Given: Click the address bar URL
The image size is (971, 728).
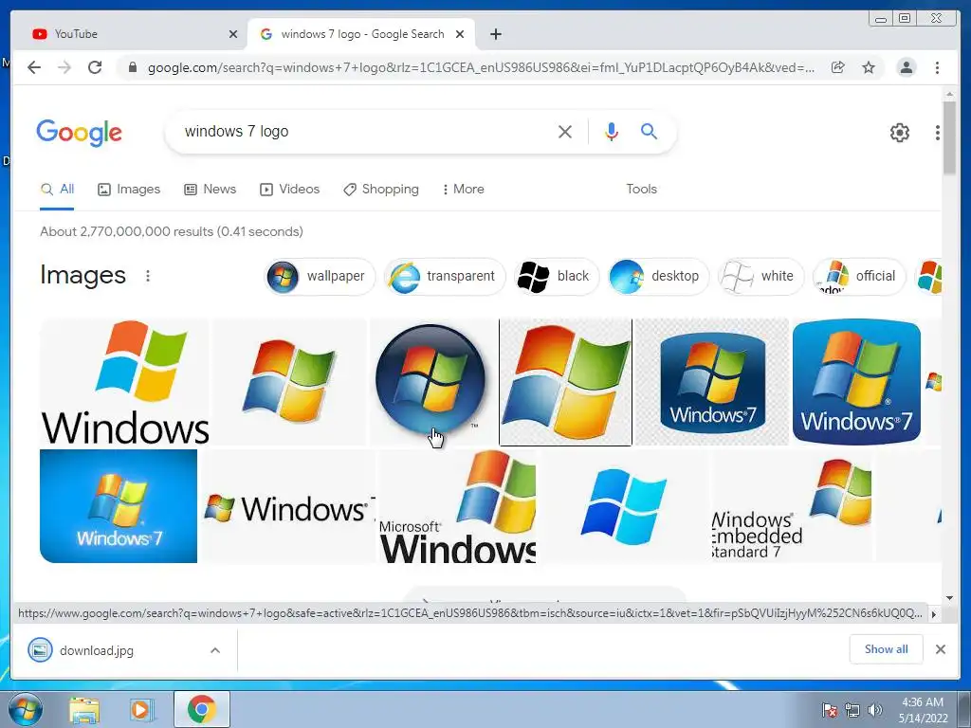Looking at the screenshot, I should pos(481,67).
